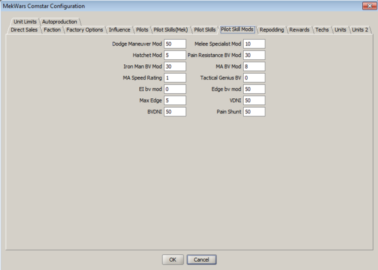Screen dimensions: 378x270
Task: Select the Pain Resistance BV Mod field
Action: click(x=253, y=55)
